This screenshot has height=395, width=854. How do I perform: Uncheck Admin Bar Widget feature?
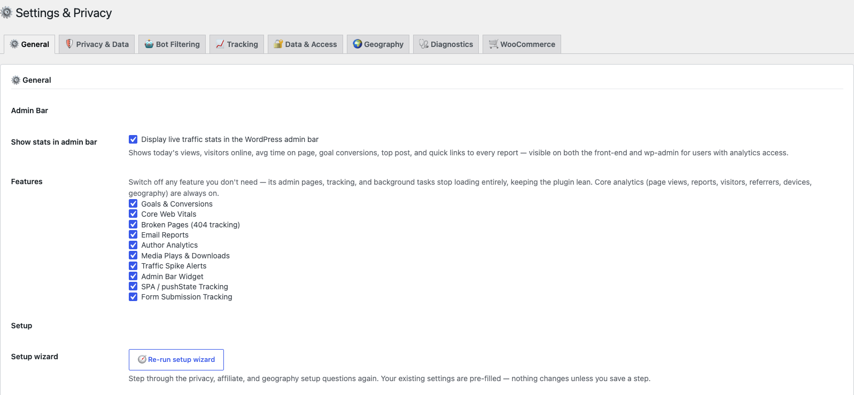pos(133,276)
